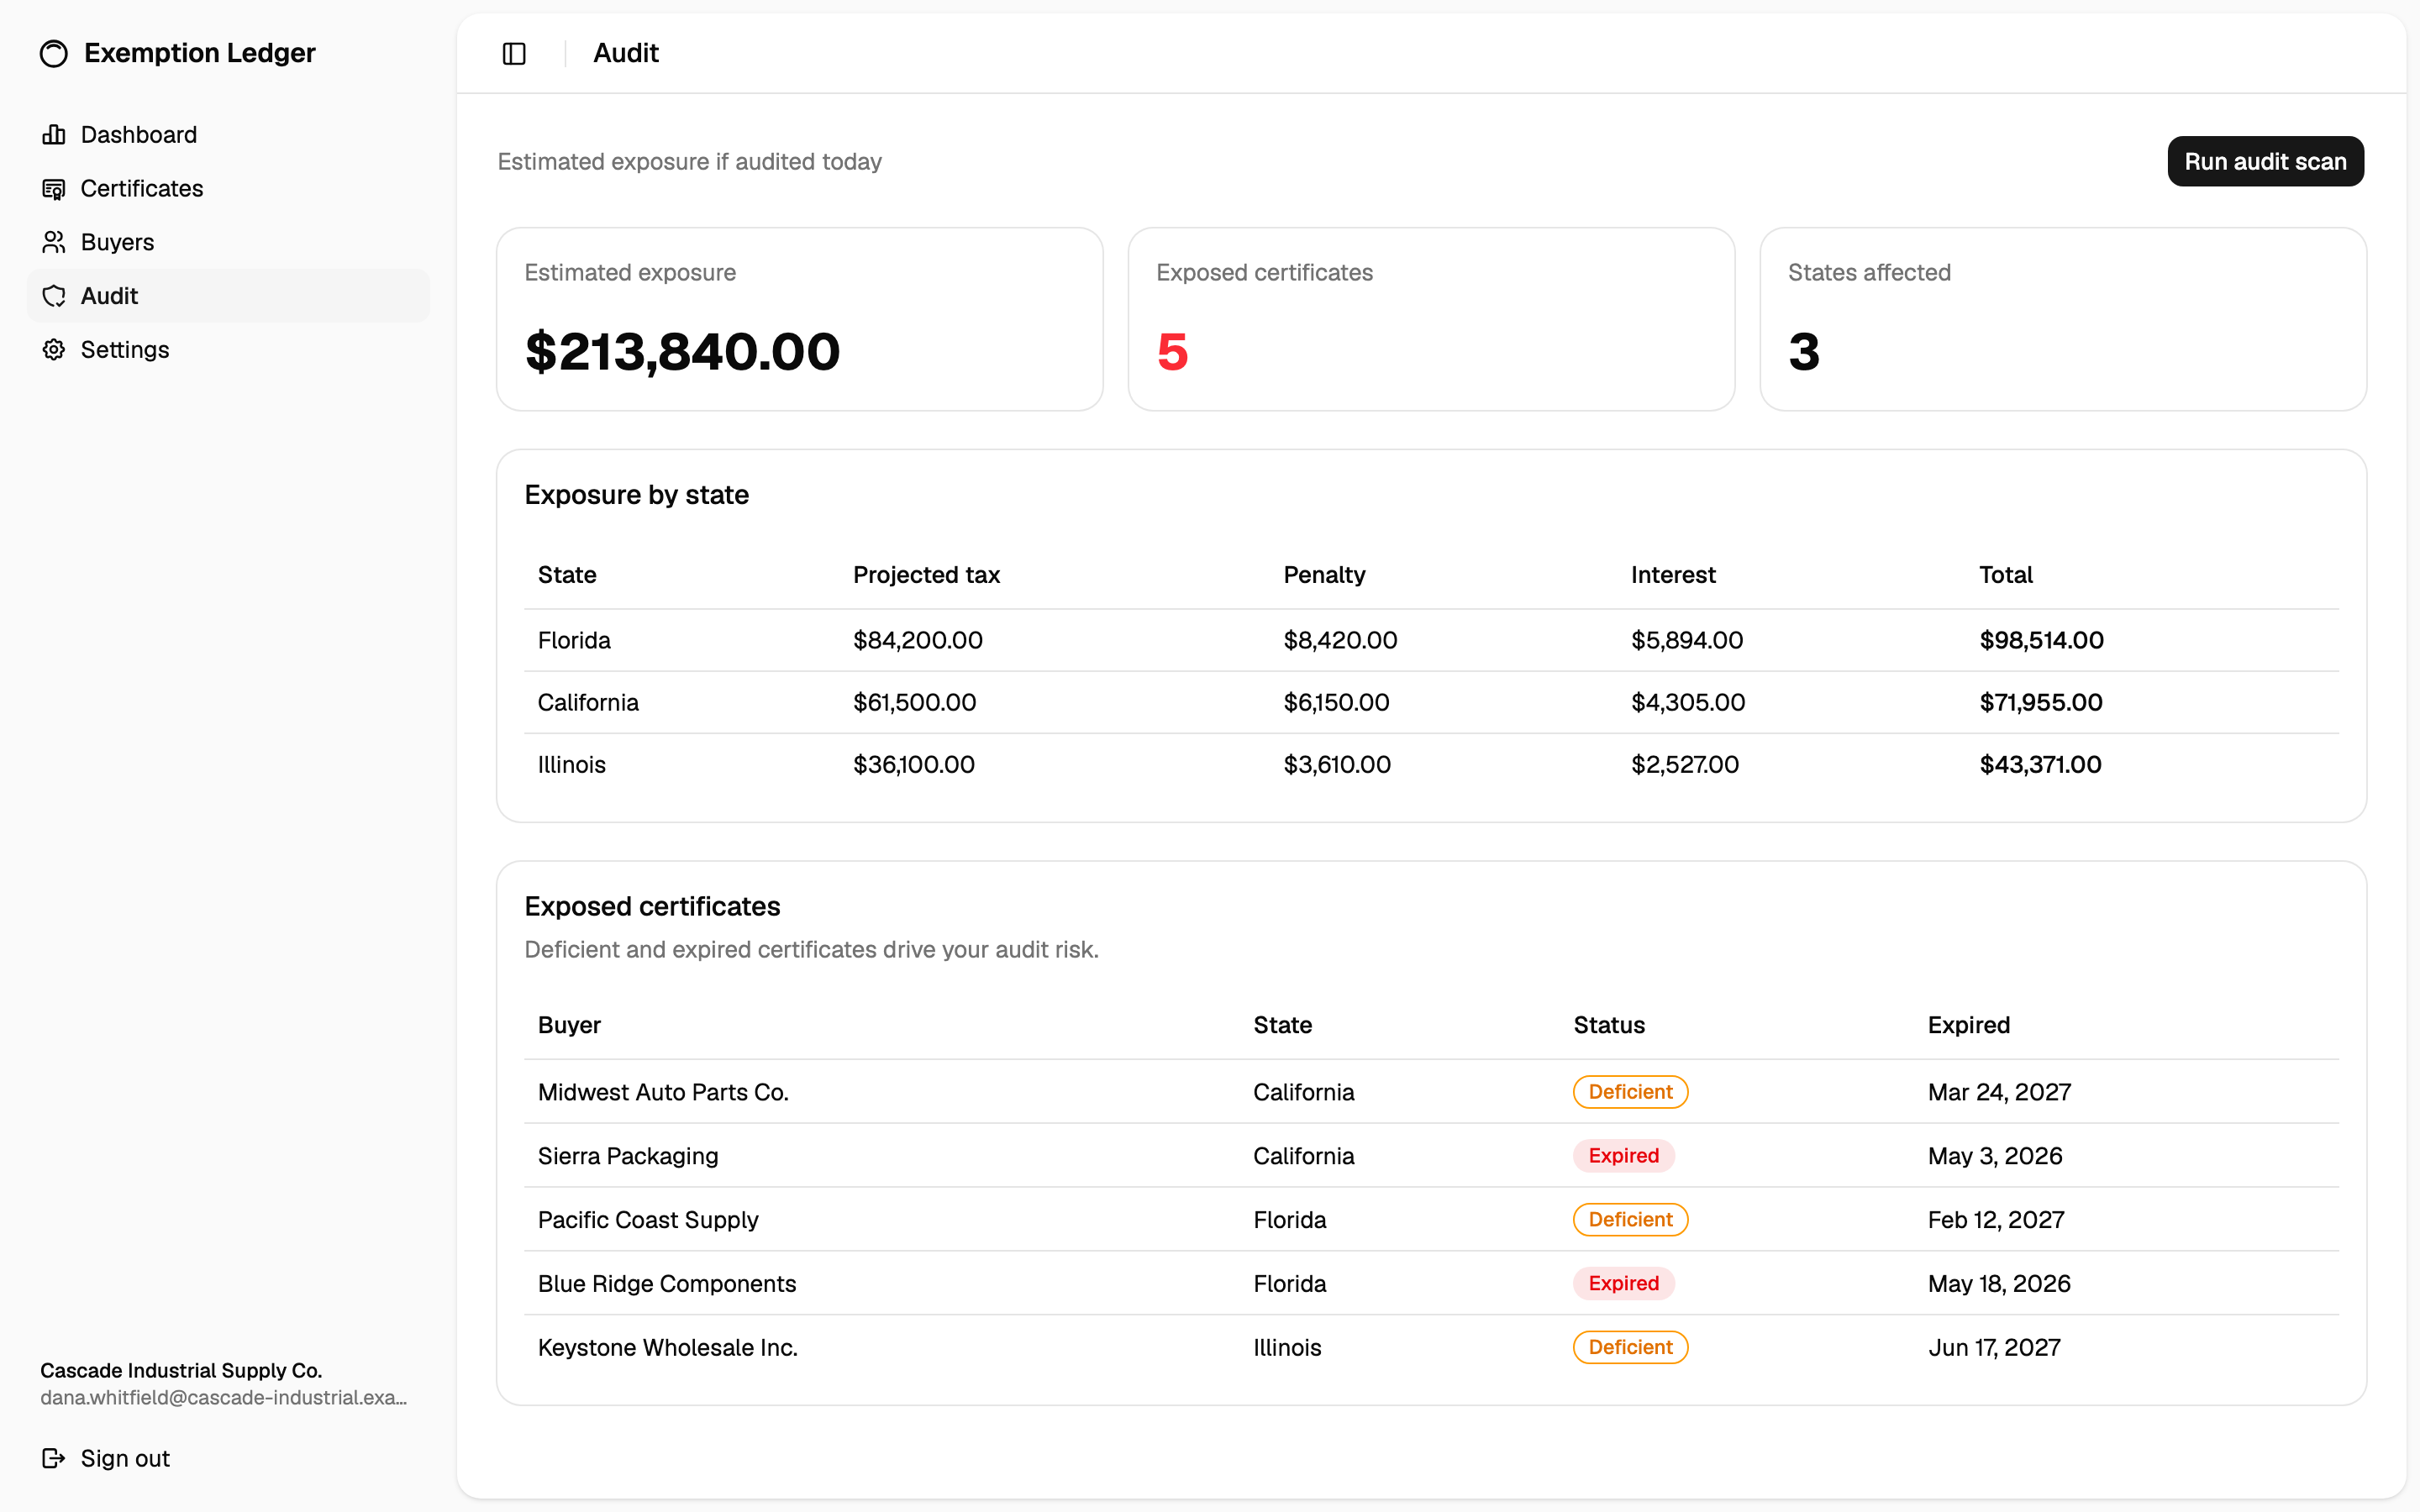Viewport: 2420px width, 1512px height.
Task: Select the Illinois row in Exposure by state
Action: pos(1431,764)
